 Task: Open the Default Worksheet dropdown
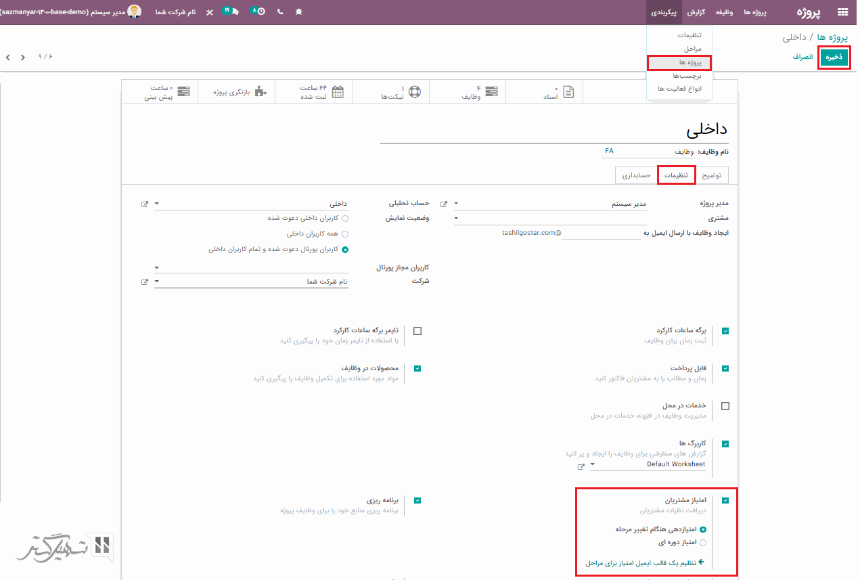pos(593,465)
